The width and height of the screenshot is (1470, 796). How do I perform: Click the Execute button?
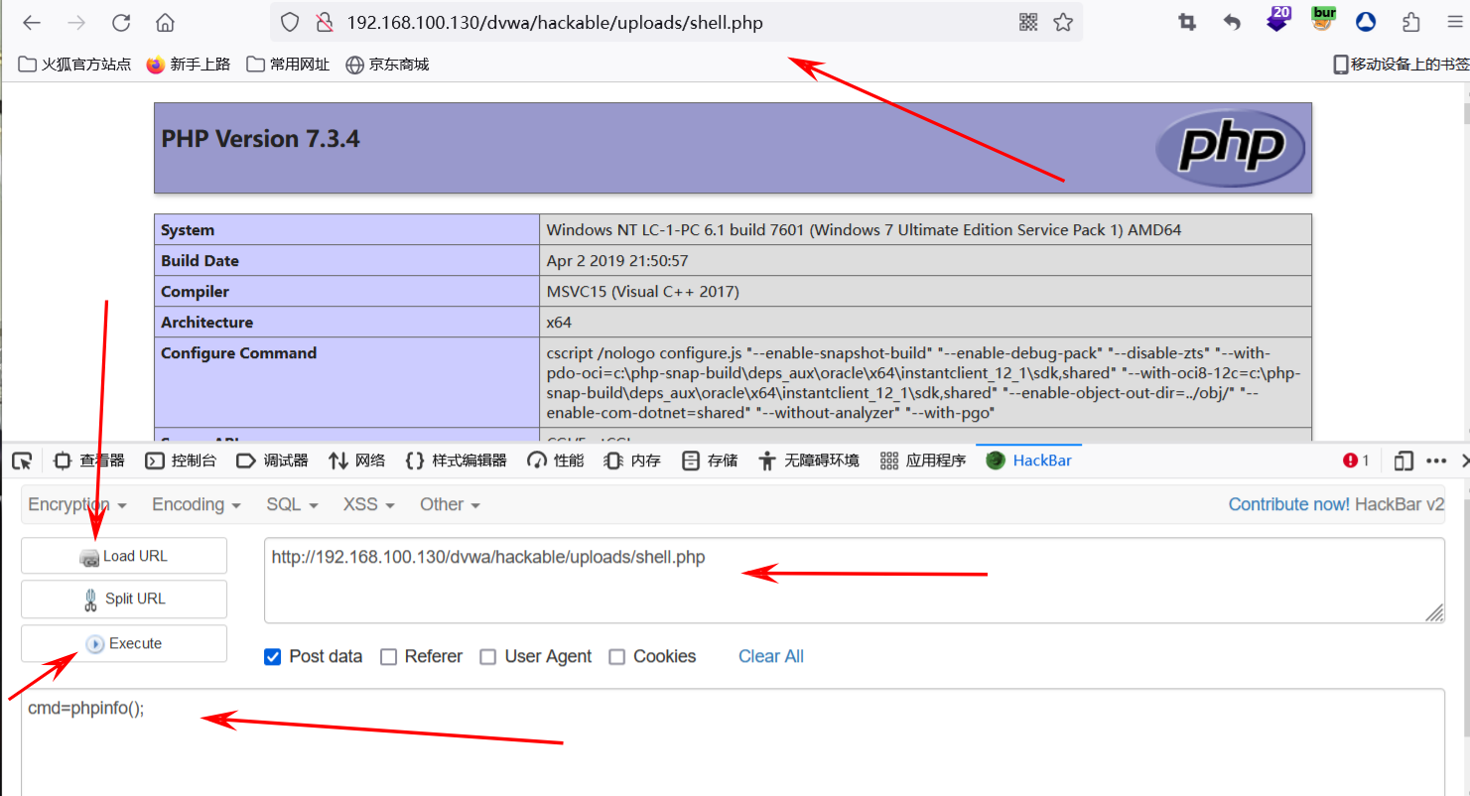[x=124, y=643]
